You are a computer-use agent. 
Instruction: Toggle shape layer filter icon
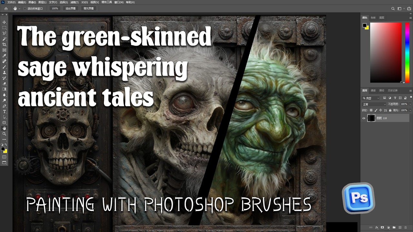tap(400, 98)
